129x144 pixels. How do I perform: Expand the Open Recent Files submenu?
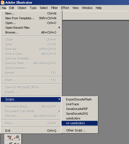pyautogui.click(x=31, y=28)
